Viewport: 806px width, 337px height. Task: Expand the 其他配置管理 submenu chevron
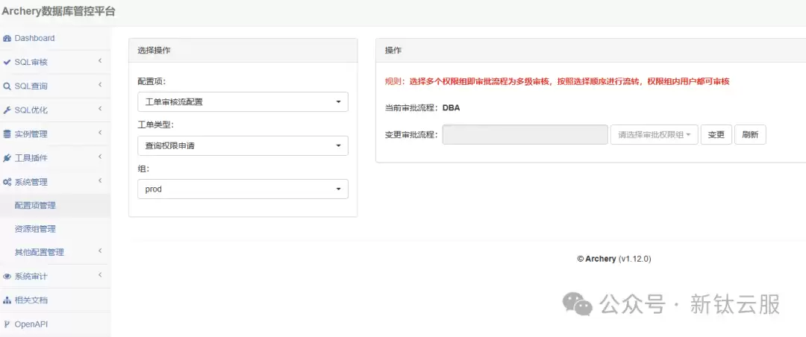click(x=100, y=251)
